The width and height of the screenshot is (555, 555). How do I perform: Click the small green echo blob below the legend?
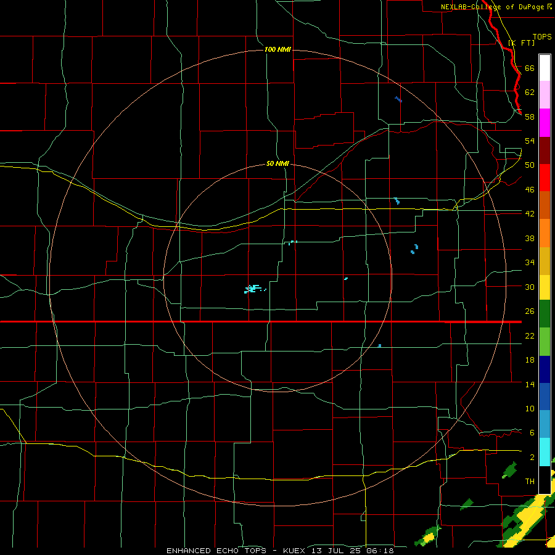pos(510,470)
